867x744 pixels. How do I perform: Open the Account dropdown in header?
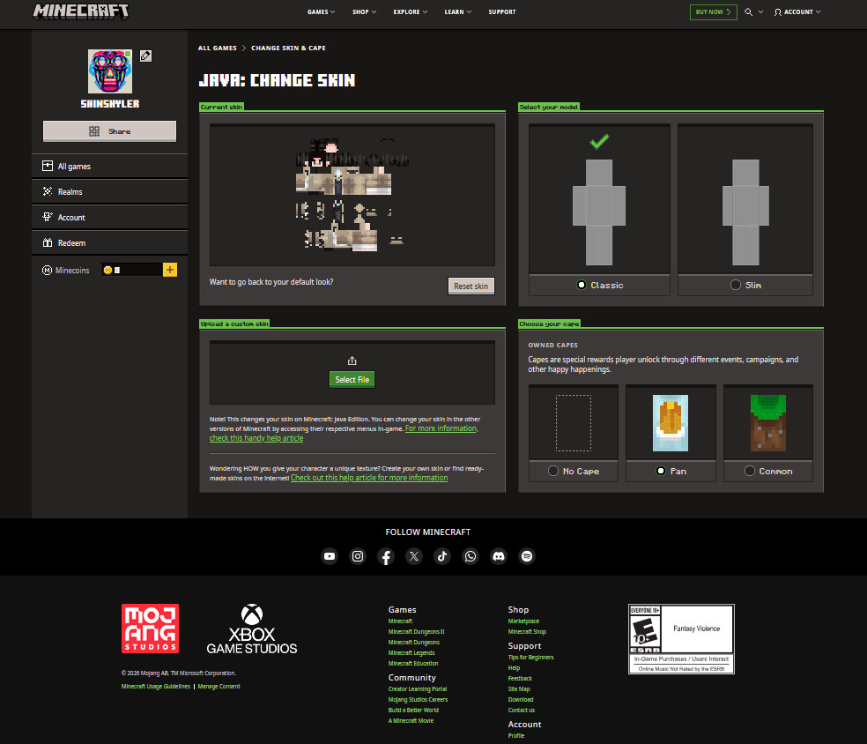click(x=797, y=11)
